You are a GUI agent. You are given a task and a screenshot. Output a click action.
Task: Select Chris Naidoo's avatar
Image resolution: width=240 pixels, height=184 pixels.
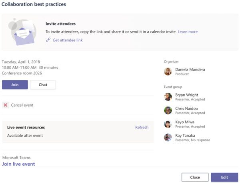(168, 111)
